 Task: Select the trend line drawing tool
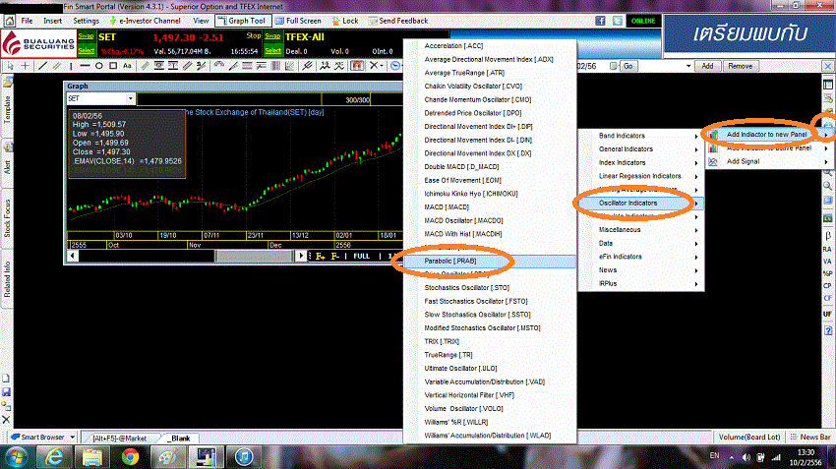[42, 66]
